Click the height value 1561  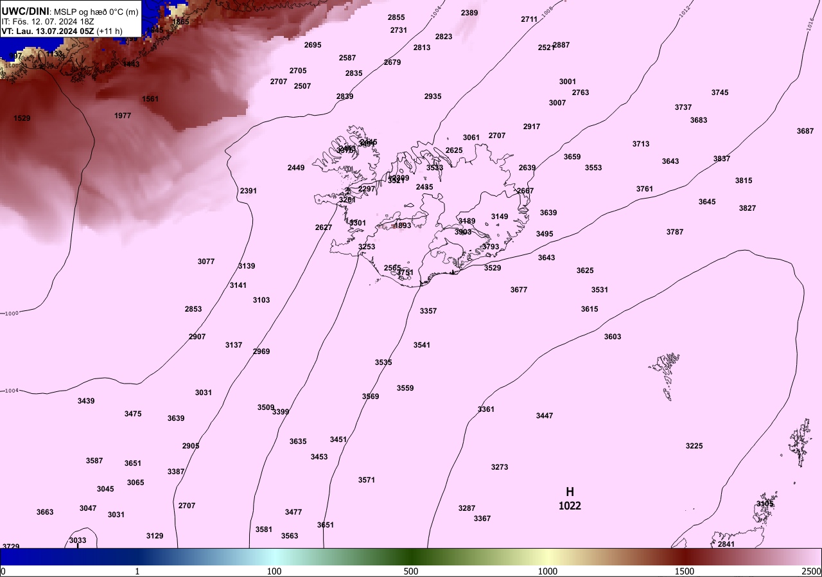[x=150, y=99]
